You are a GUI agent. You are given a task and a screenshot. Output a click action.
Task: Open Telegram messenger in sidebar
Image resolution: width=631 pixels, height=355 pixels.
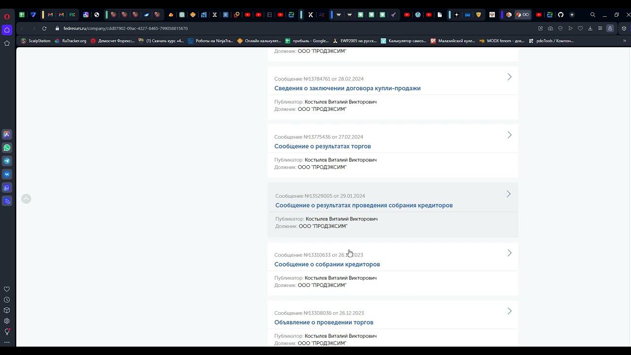coord(7,161)
